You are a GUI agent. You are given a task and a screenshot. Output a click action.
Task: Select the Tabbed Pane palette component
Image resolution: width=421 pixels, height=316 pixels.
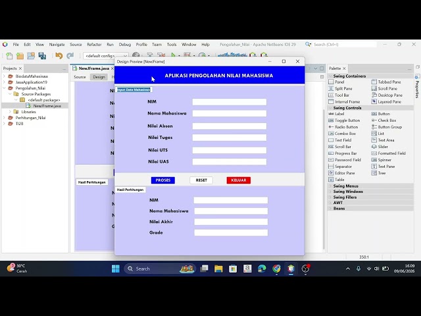[386, 82]
